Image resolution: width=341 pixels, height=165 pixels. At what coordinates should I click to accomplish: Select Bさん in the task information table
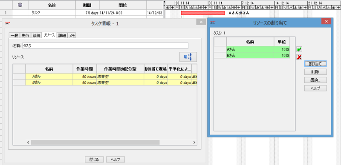pos(49,82)
